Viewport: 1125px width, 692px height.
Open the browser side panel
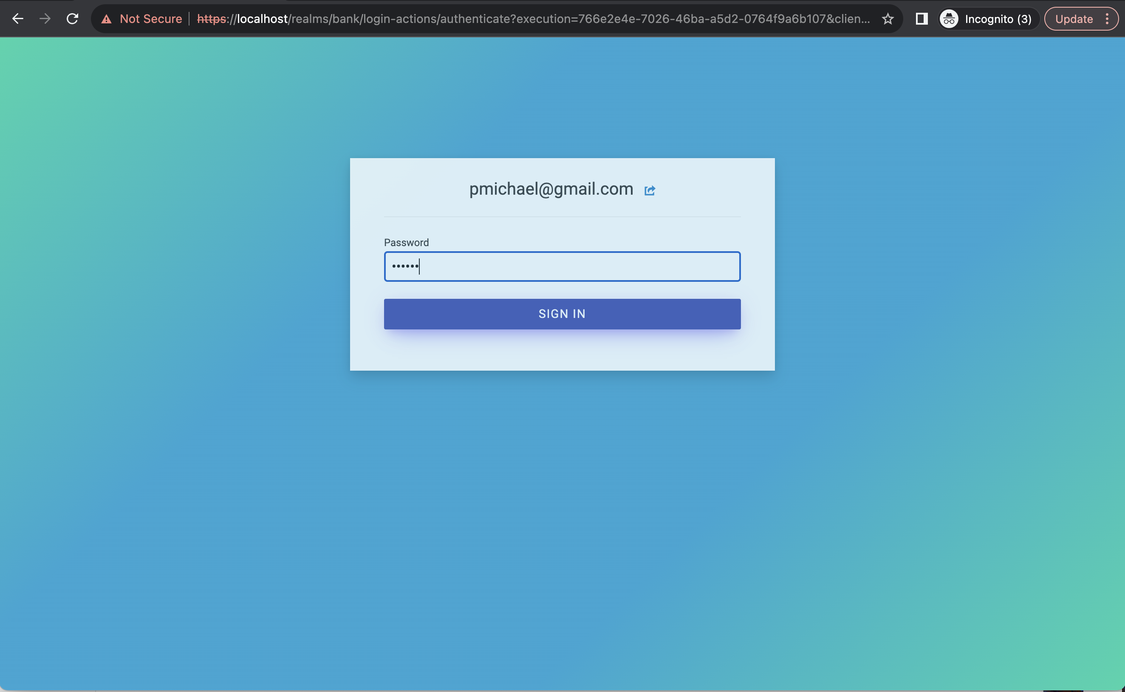coord(921,19)
